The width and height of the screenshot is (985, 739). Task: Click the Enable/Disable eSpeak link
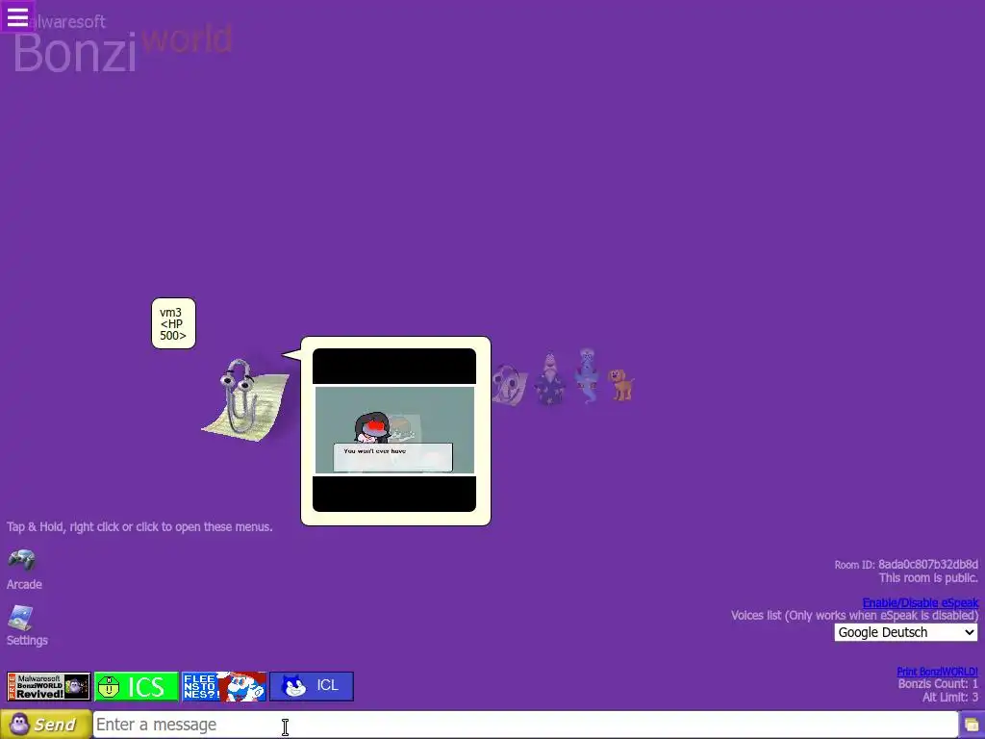pos(920,602)
